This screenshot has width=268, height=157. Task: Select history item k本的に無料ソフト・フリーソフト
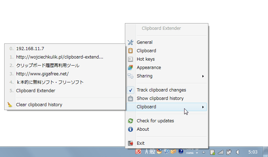coord(65,82)
